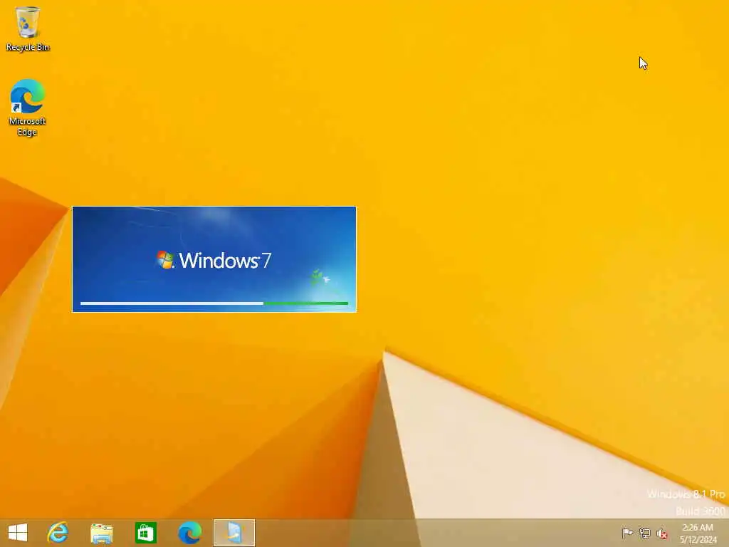Click the network status tray icon

[x=644, y=533]
